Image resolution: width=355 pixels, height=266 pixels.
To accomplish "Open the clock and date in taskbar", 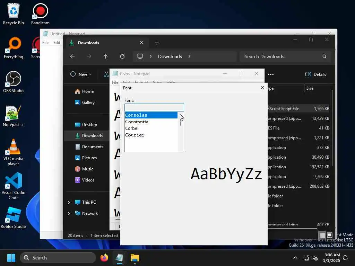I will pos(332,258).
